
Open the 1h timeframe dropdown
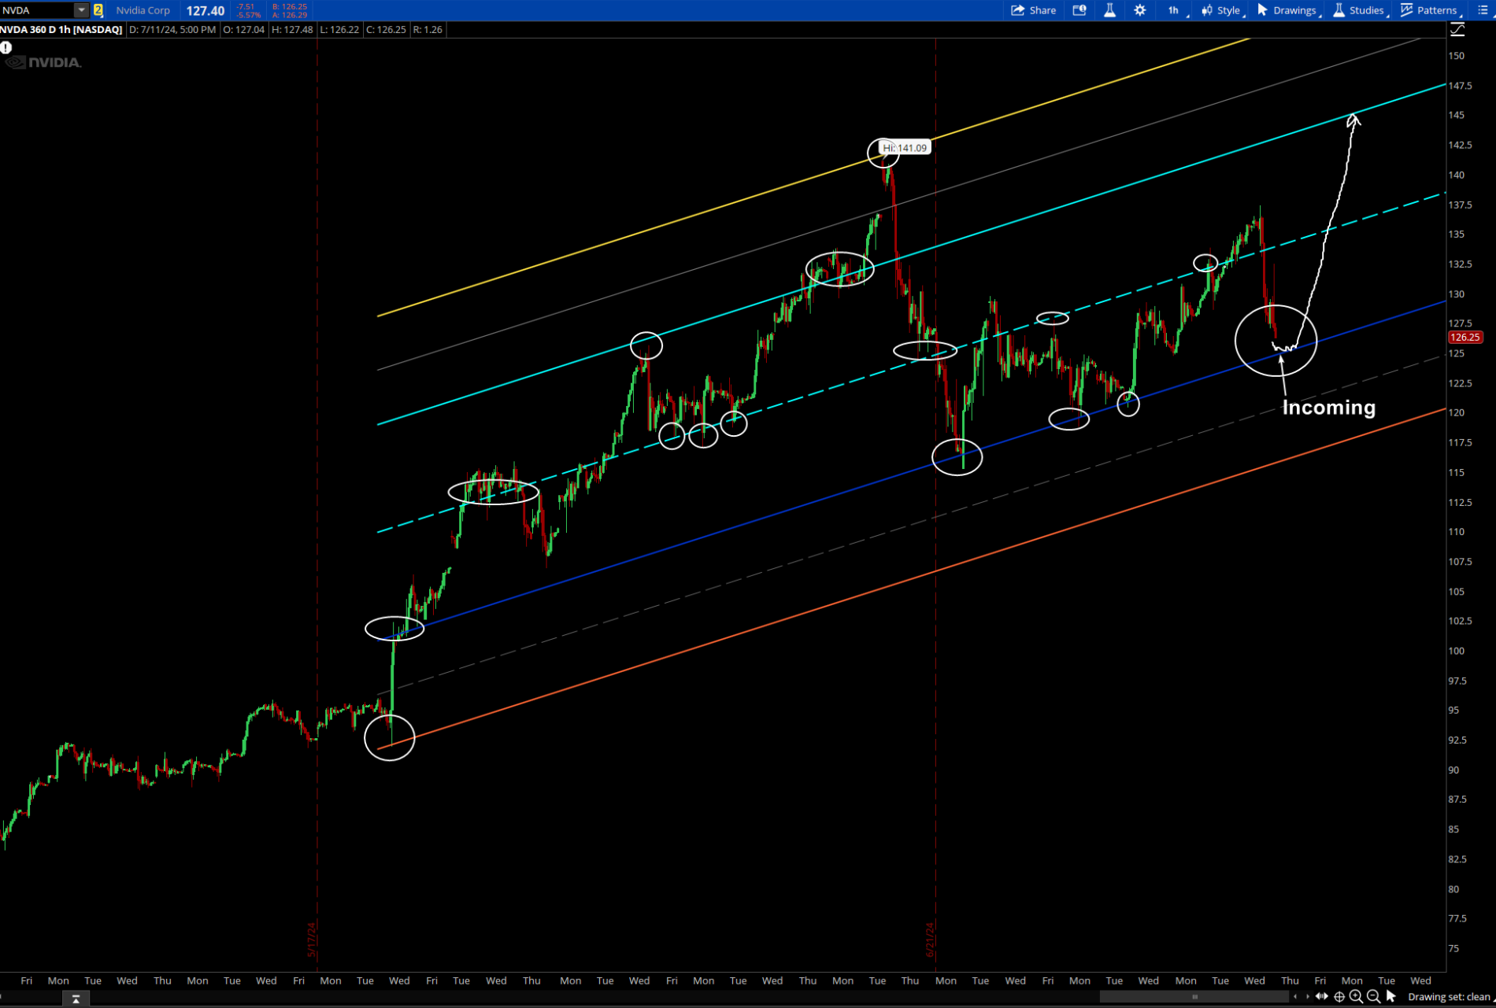(1176, 10)
